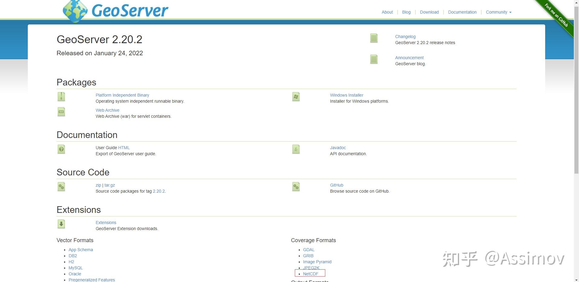Image resolution: width=579 pixels, height=282 pixels.
Task: Open Platform Independent Binary via its package icon
Action: tap(61, 96)
